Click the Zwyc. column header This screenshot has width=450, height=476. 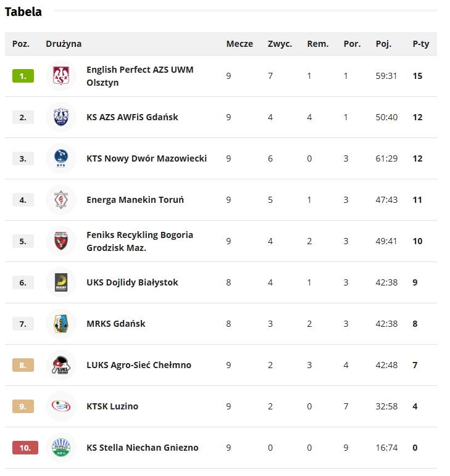click(280, 44)
